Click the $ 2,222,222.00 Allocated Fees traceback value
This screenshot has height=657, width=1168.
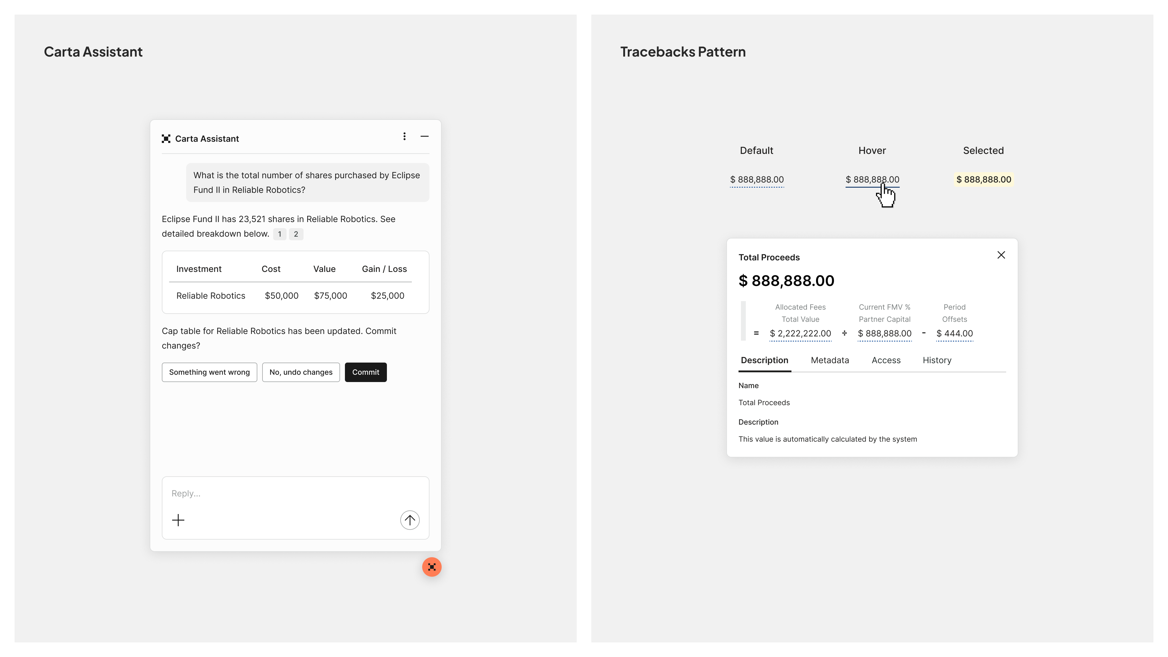800,333
